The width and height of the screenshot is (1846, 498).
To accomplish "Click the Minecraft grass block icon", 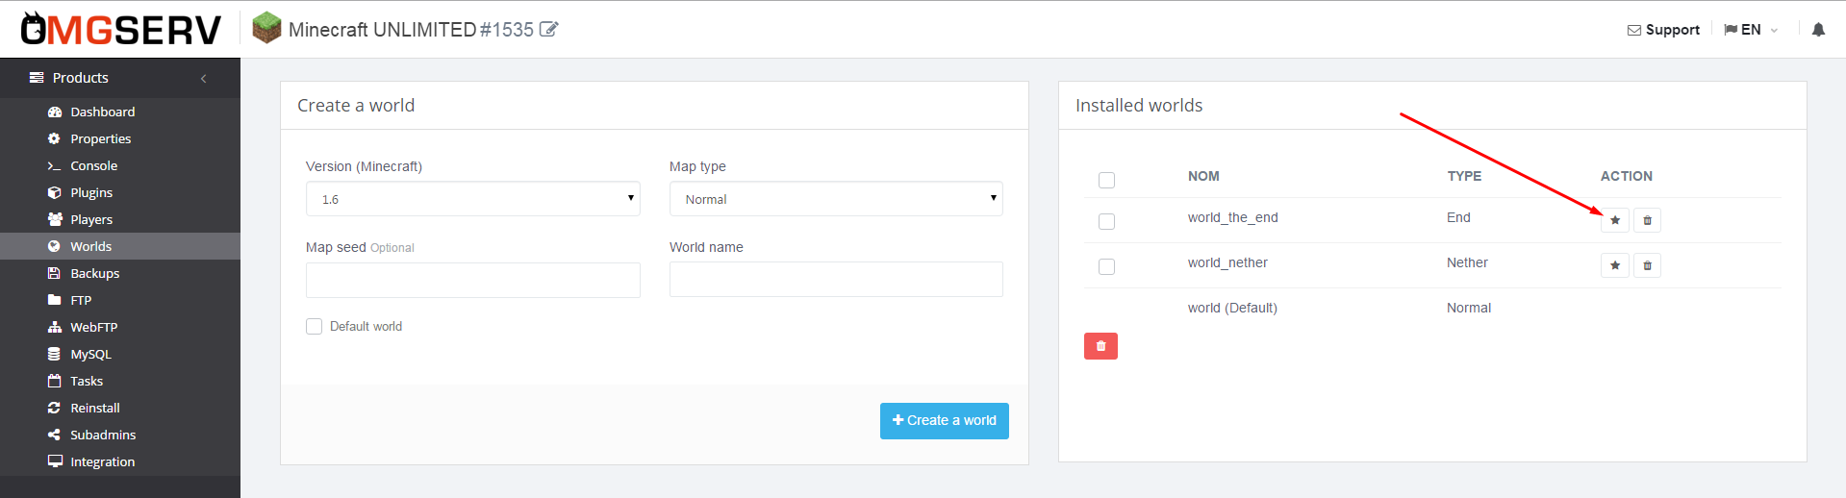I will (266, 28).
